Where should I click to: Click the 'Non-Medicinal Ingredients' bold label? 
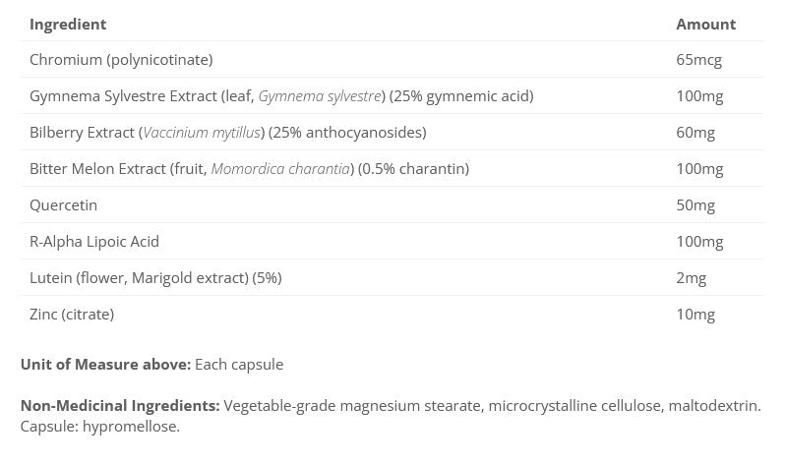(120, 406)
